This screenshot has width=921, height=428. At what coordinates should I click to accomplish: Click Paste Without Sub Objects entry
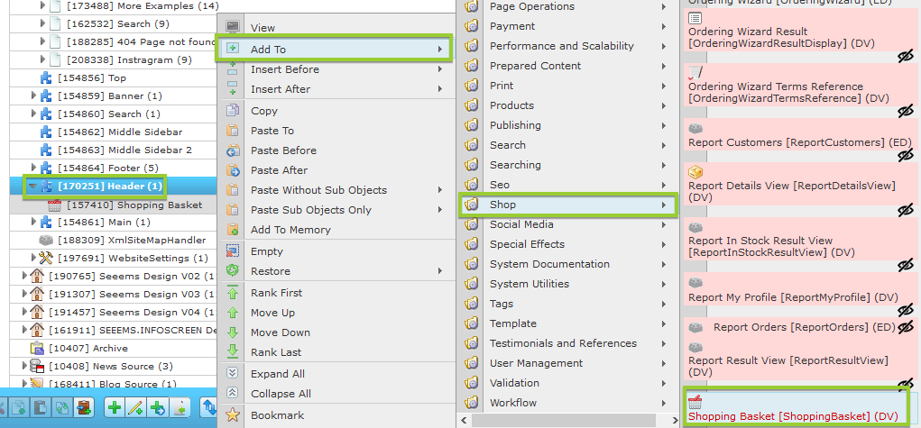tap(318, 190)
